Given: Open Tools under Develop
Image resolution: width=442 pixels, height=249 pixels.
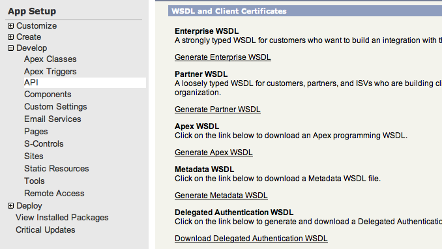Looking at the screenshot, I should click(x=35, y=181).
